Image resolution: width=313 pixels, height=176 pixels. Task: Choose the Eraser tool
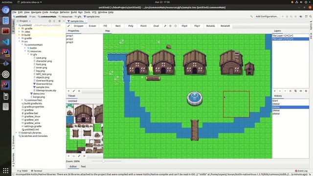(x=92, y=26)
